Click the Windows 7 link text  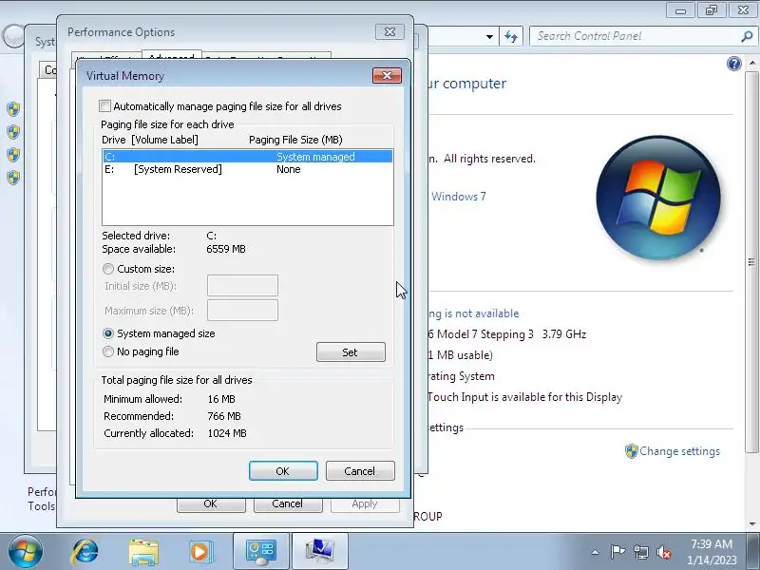pos(459,197)
